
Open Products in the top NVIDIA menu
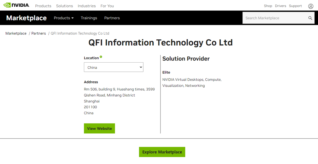tap(43, 6)
